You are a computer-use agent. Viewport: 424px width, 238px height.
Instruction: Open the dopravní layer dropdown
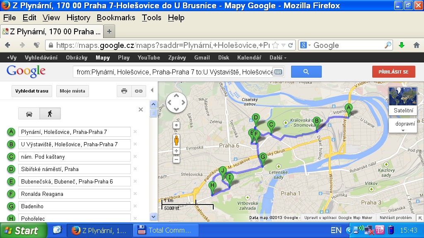[403, 126]
